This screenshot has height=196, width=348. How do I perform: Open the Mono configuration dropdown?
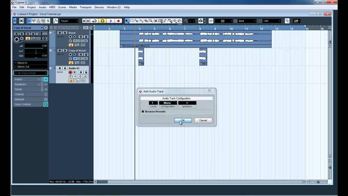tap(168, 103)
